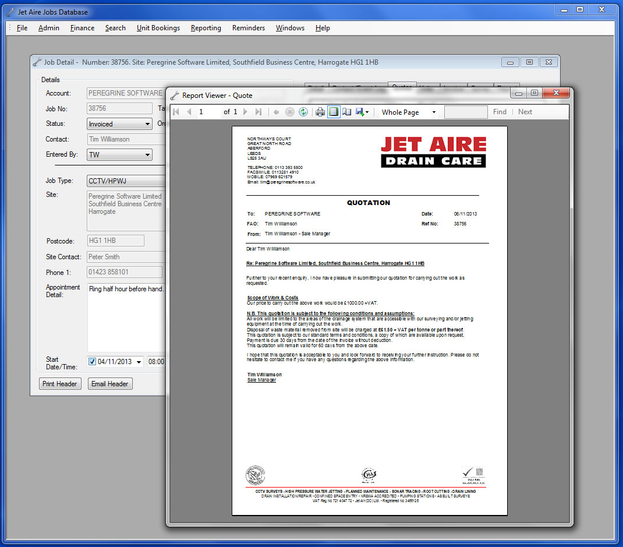Minimize the Report Viewer window
This screenshot has height=547, width=623.
pyautogui.click(x=519, y=93)
